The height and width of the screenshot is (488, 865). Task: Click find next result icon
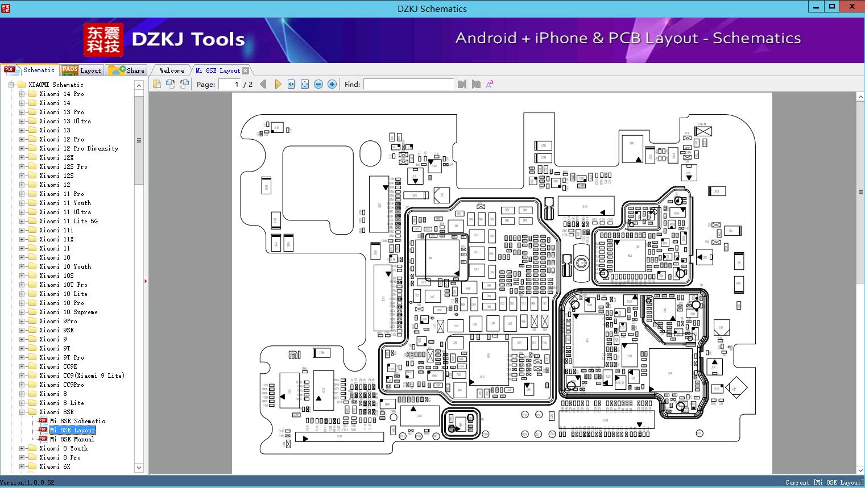tap(476, 84)
